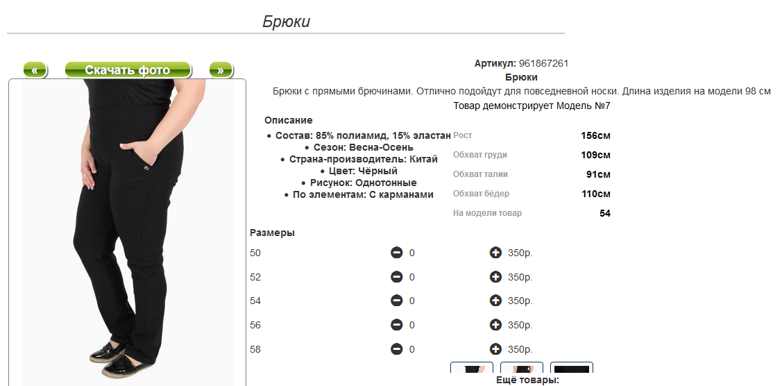The height and width of the screenshot is (386, 782).
Task: Increase quantity for size 58
Action: coord(495,349)
